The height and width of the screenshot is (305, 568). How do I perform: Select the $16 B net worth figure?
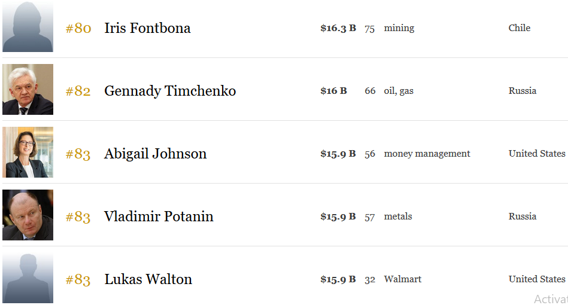pos(333,91)
